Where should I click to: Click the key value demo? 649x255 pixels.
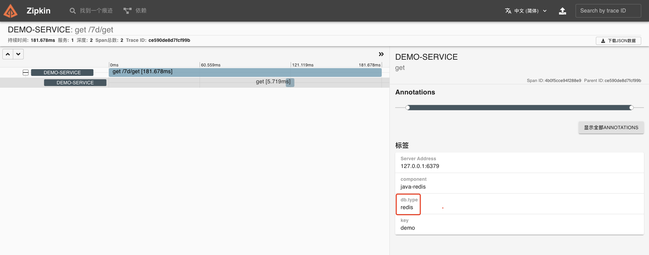click(407, 228)
